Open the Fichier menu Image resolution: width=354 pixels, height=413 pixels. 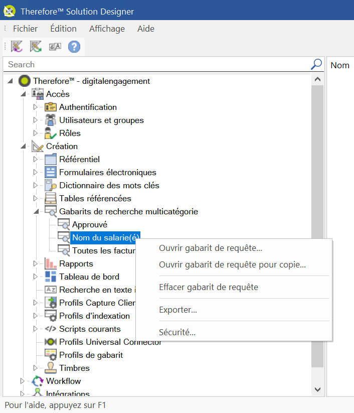point(25,29)
